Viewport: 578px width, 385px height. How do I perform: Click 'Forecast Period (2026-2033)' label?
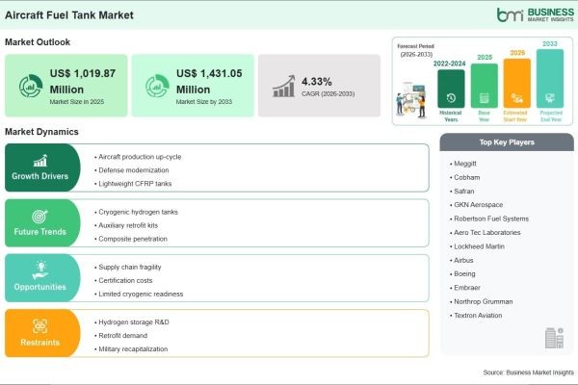click(x=416, y=50)
